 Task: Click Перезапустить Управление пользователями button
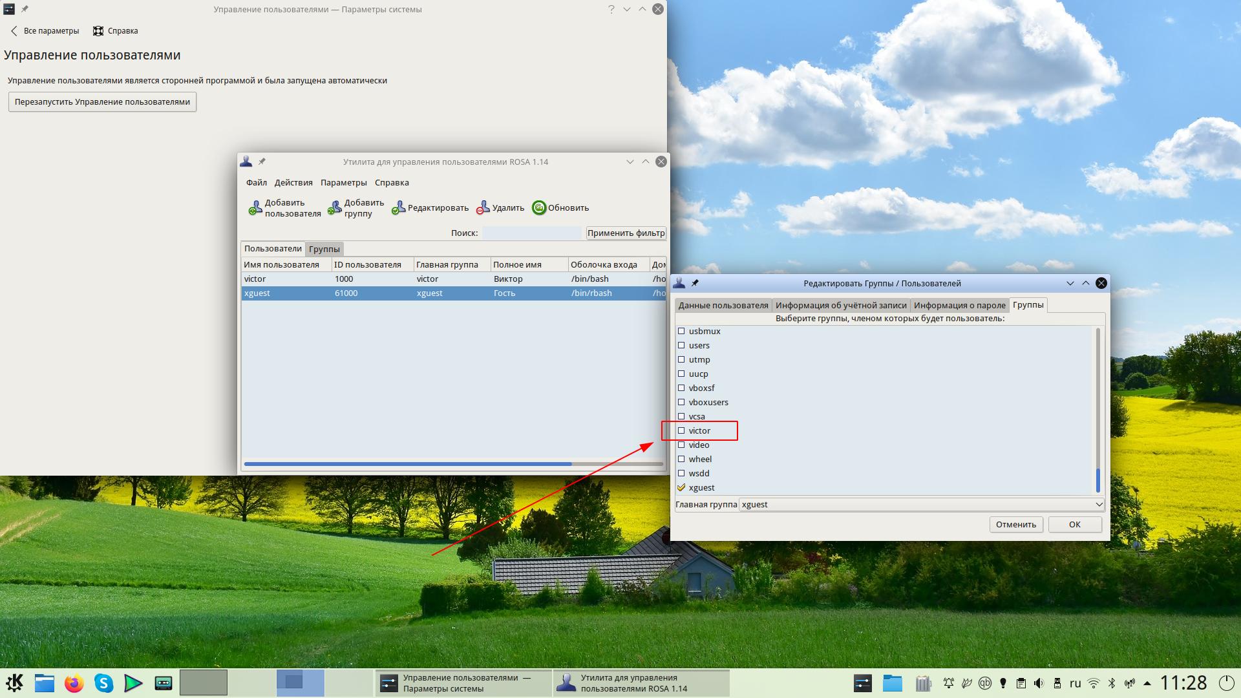click(x=102, y=101)
